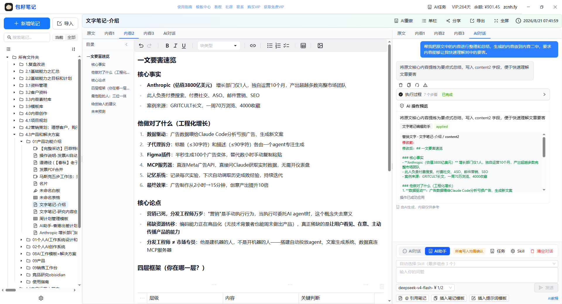
Task: Collapse the 01产品功能介绍 folder
Action: click(x=21, y=141)
